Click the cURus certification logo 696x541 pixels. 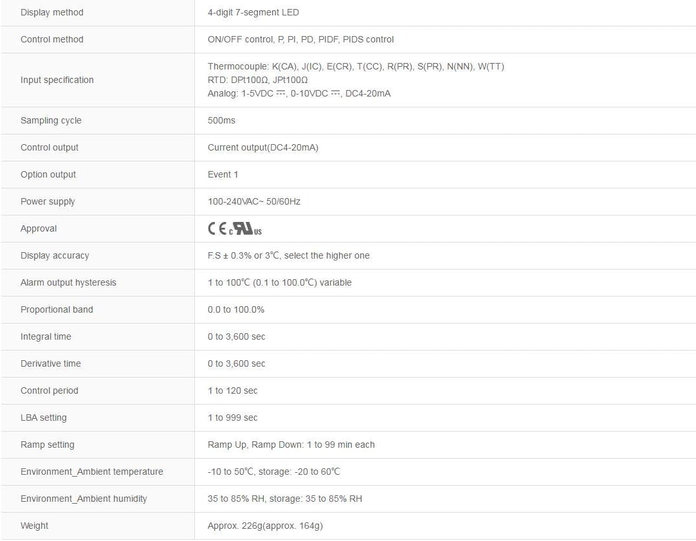pos(246,229)
